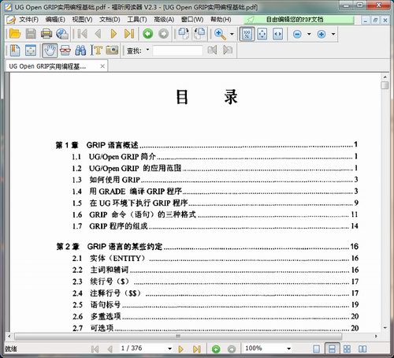Screen dimensions: 394x358
Task: Click the 自由编辑您的PDF文档 banner
Action: click(x=295, y=20)
